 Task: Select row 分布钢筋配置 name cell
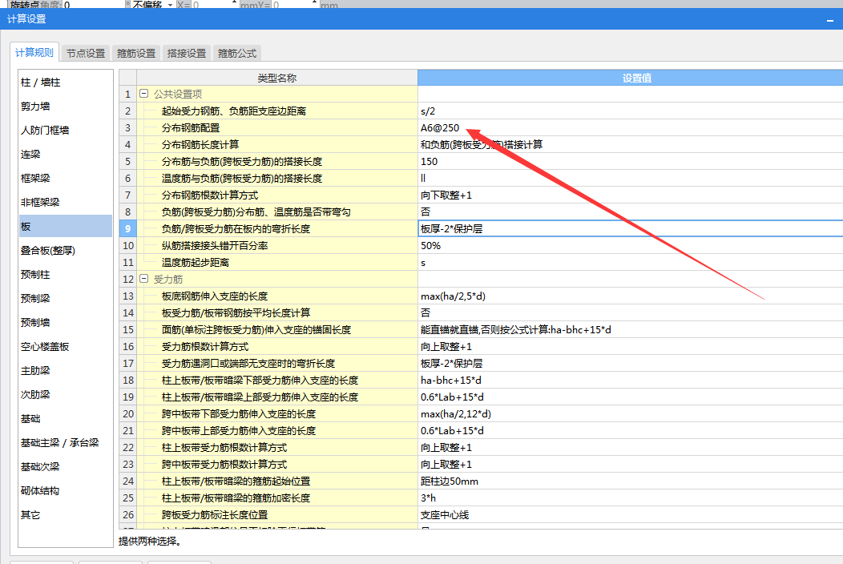pos(277,127)
